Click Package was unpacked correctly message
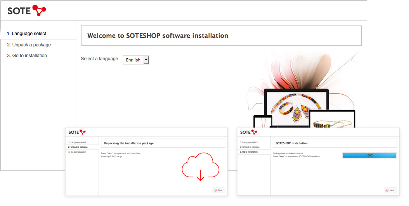 (x=288, y=153)
